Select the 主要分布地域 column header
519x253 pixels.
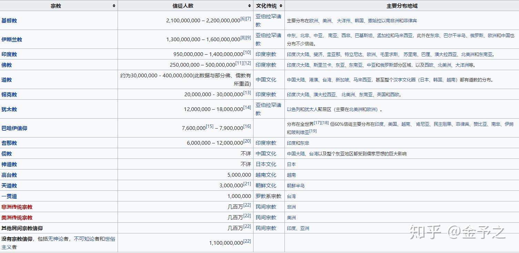pos(402,6)
